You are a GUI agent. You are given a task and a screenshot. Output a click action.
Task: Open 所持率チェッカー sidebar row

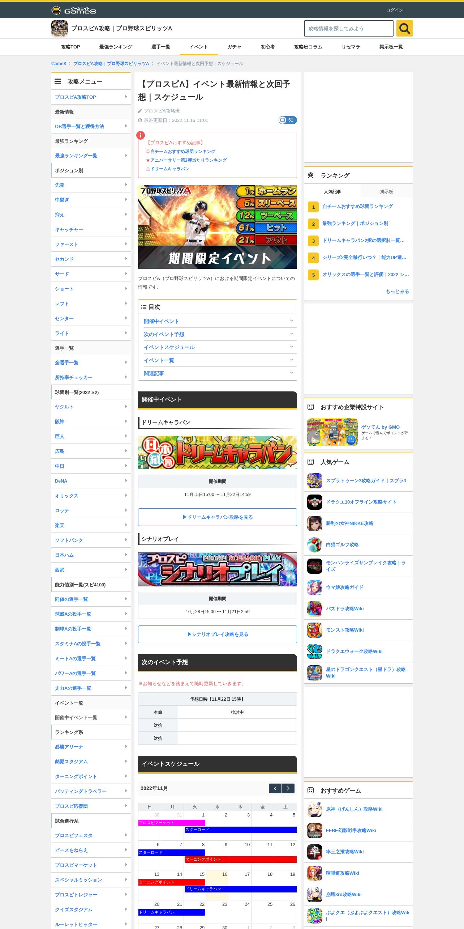[x=91, y=377]
